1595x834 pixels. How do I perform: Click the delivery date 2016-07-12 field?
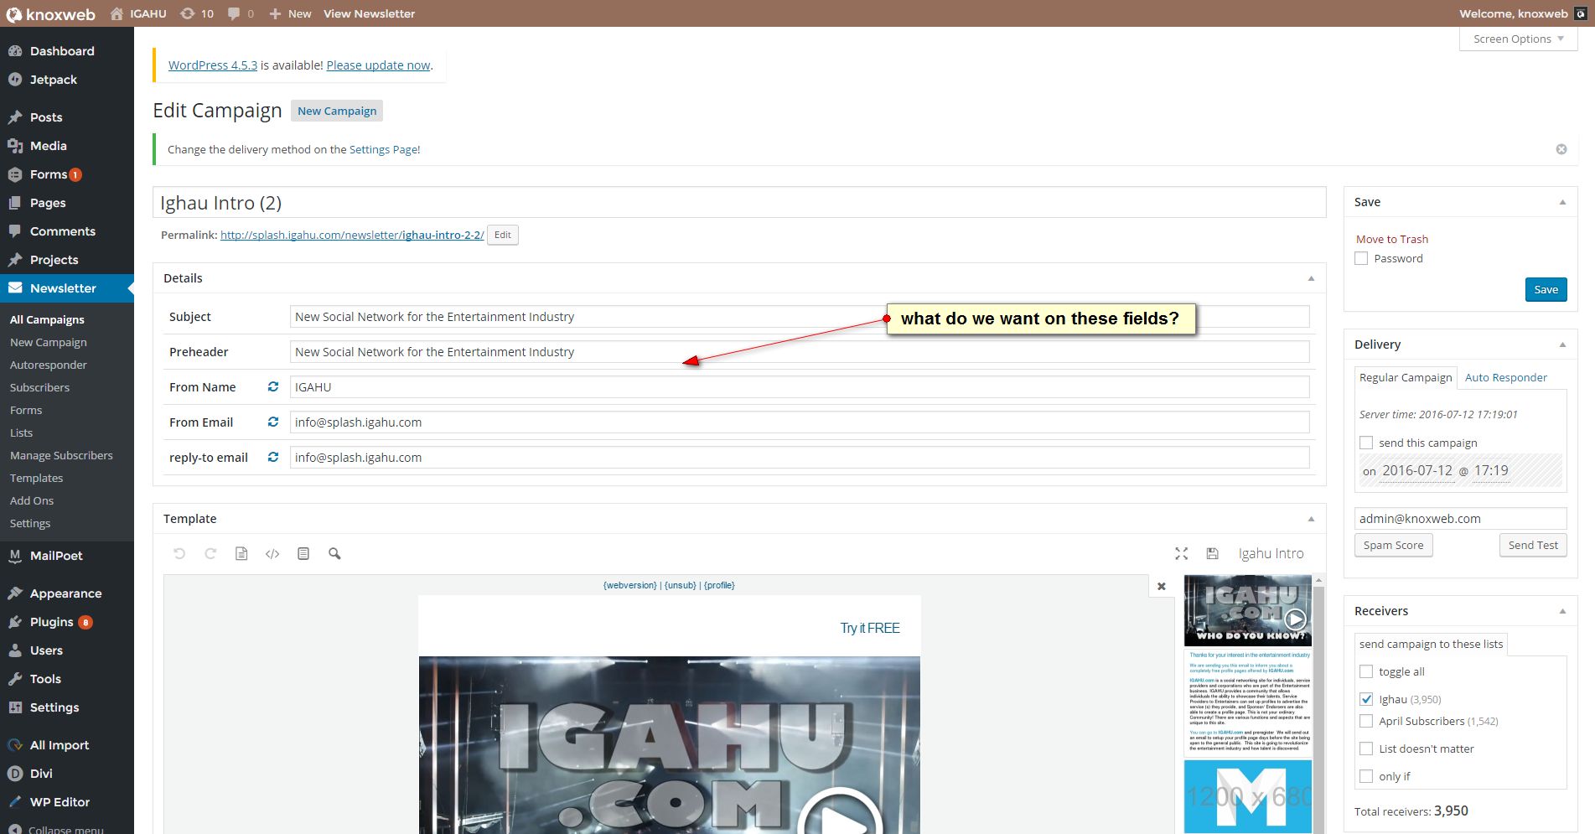[x=1417, y=470]
